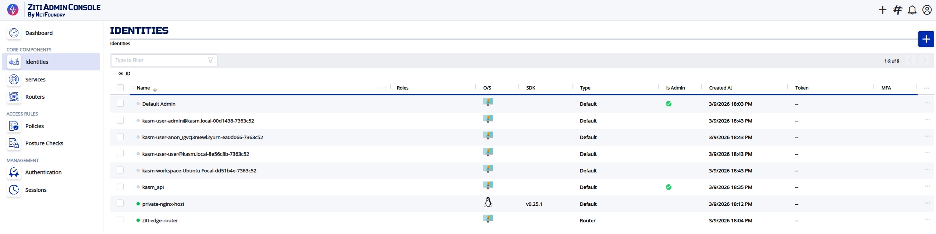The width and height of the screenshot is (936, 234).
Task: Open the Dashboard icon in sidebar
Action: click(x=14, y=33)
